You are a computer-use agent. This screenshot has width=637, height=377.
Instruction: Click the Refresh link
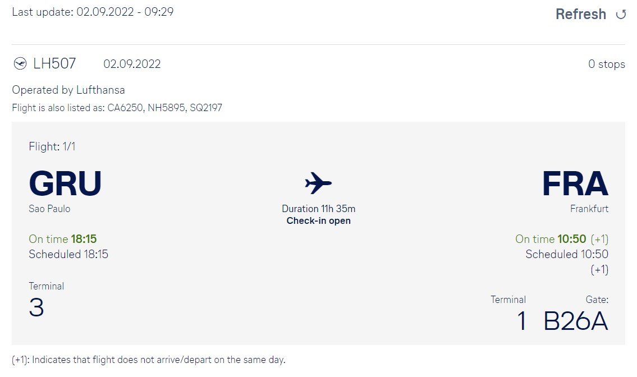(580, 14)
